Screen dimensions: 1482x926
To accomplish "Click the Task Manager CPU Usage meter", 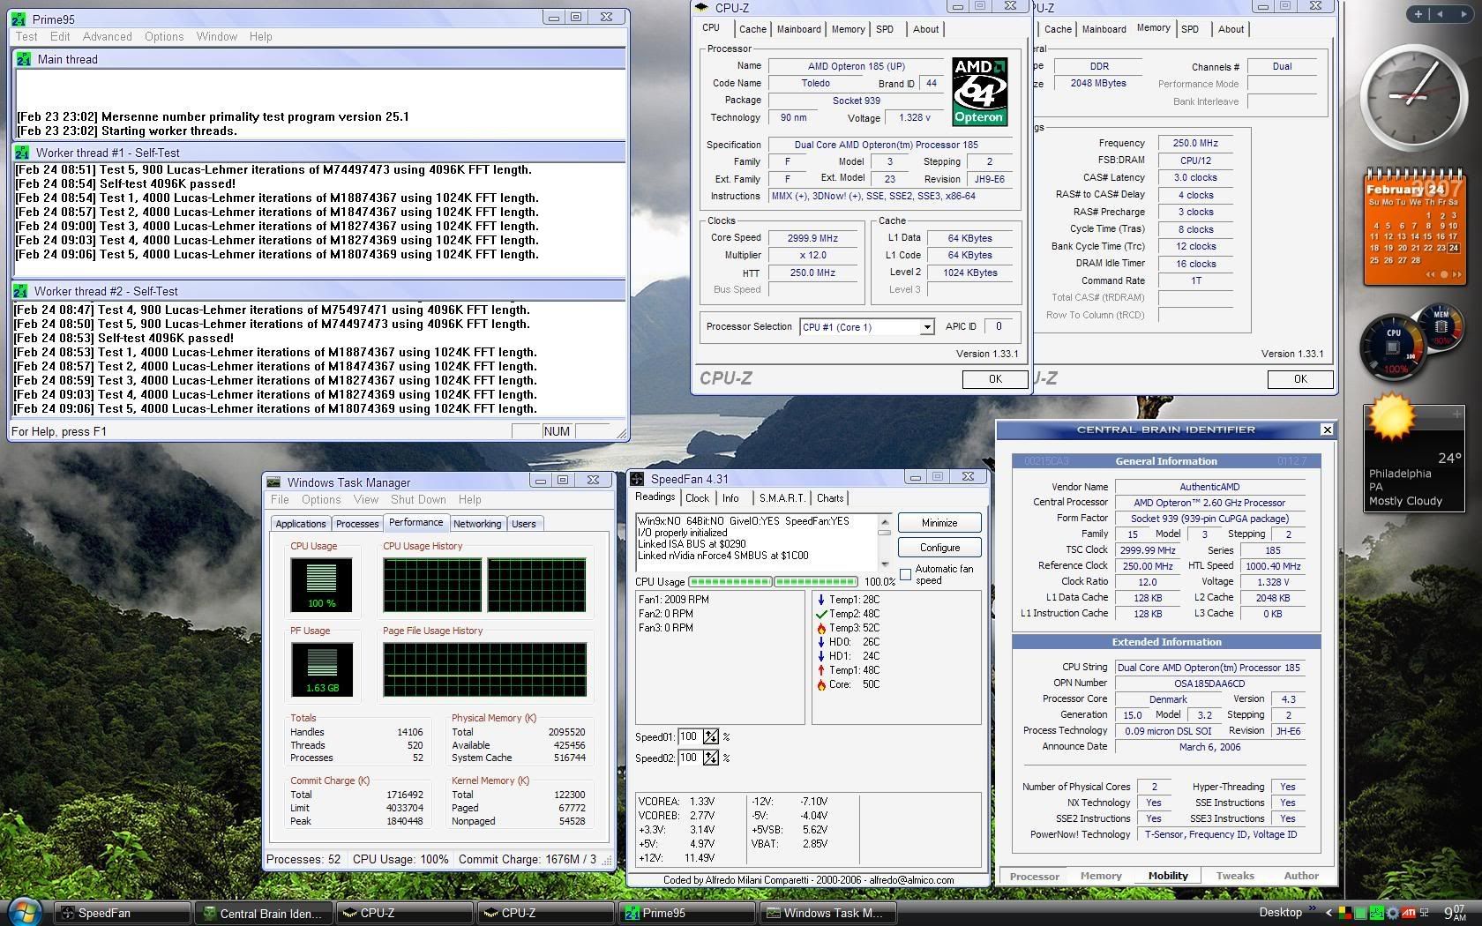I will (x=321, y=585).
